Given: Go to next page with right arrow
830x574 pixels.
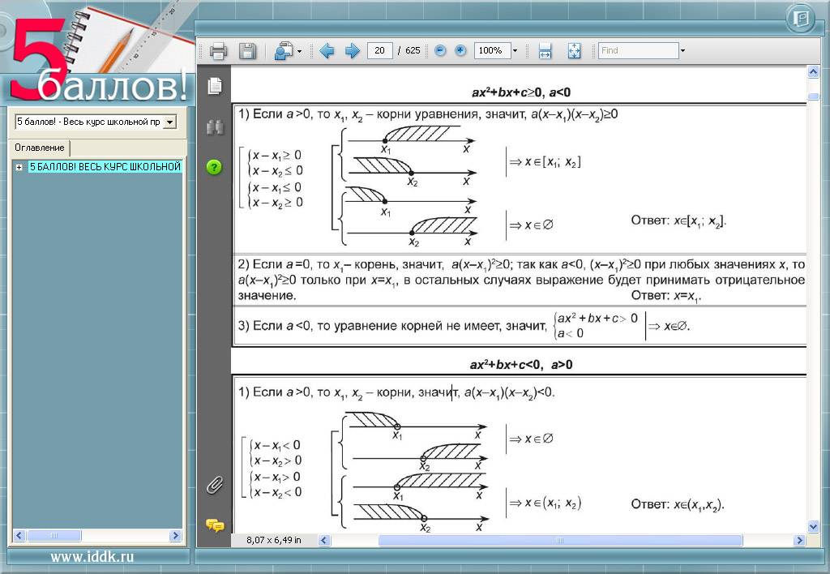Looking at the screenshot, I should (352, 51).
